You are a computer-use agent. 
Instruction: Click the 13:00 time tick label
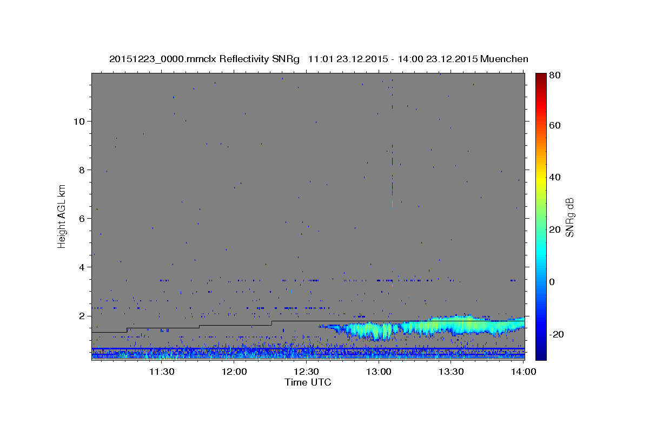point(379,372)
